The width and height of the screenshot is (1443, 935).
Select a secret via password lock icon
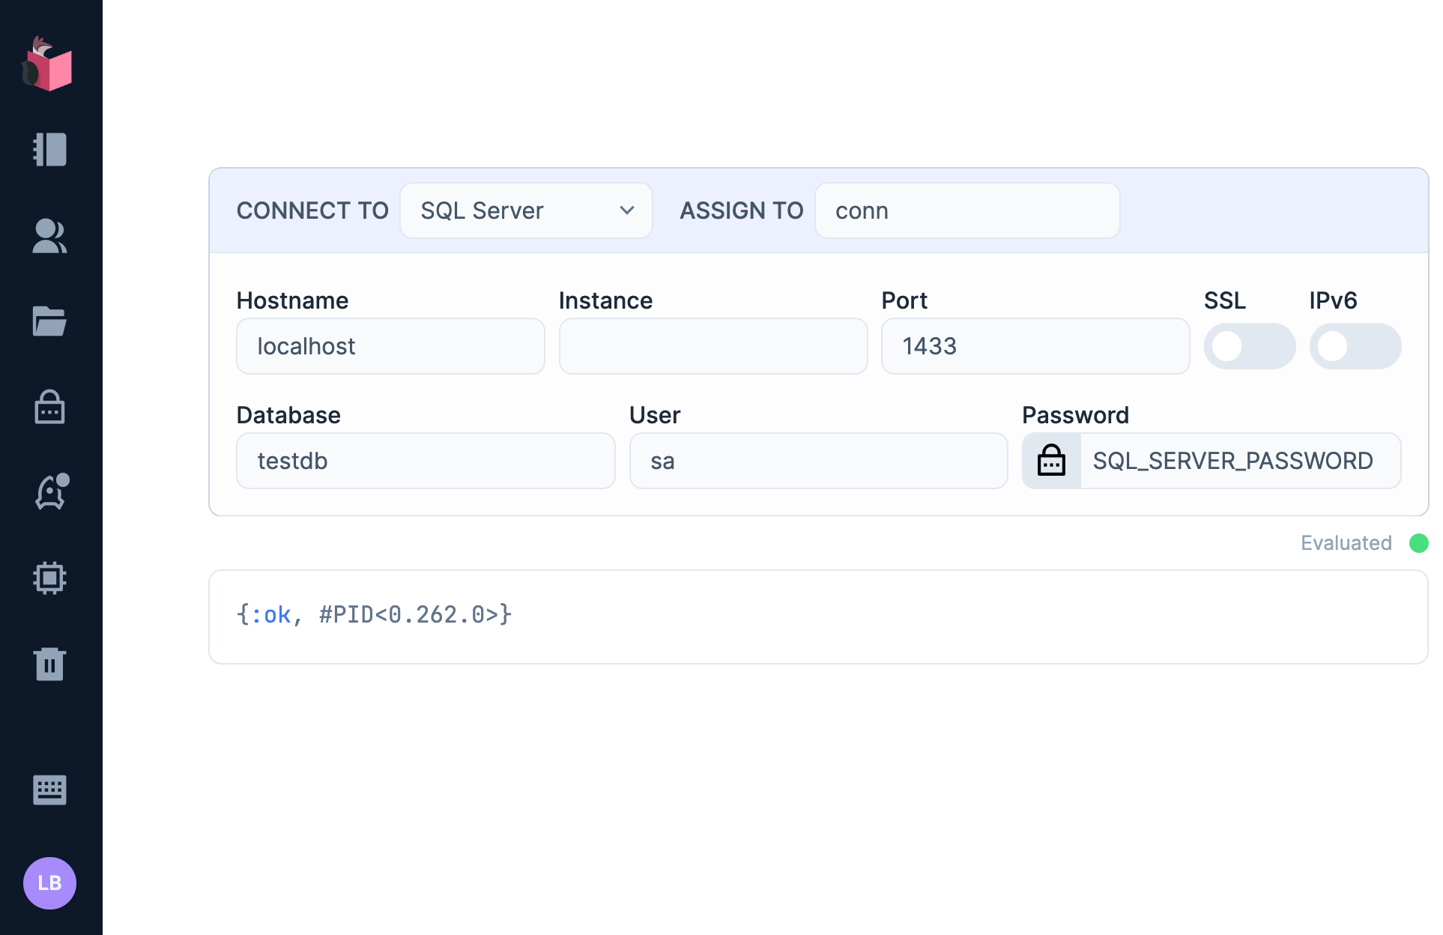pos(1051,461)
